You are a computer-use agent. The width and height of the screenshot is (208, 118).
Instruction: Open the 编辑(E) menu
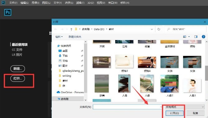[25, 3]
